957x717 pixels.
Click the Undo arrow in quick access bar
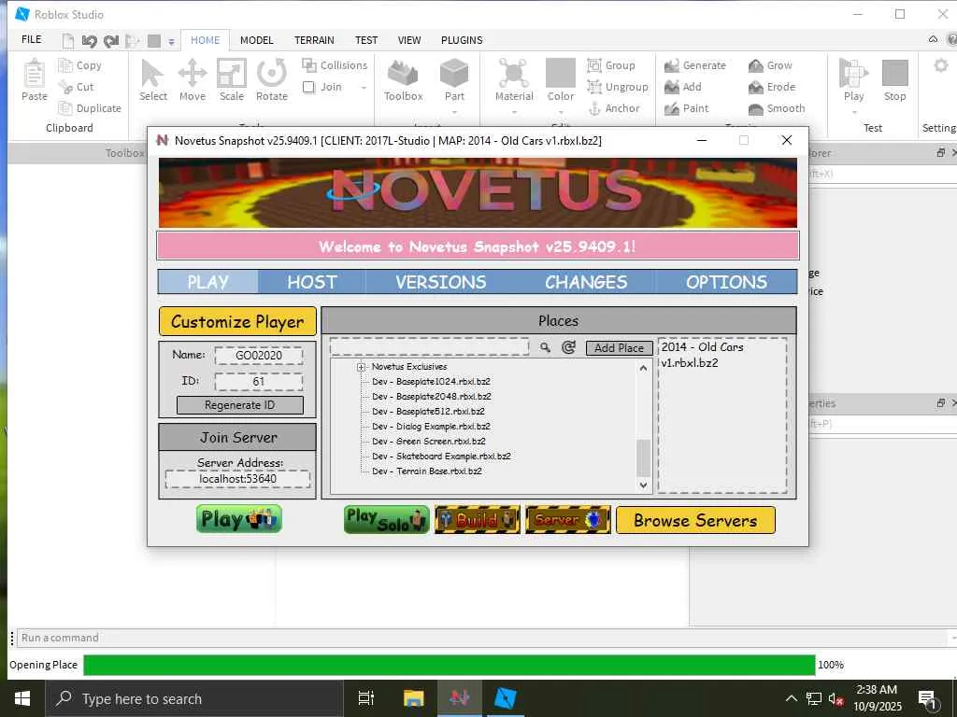(x=89, y=41)
